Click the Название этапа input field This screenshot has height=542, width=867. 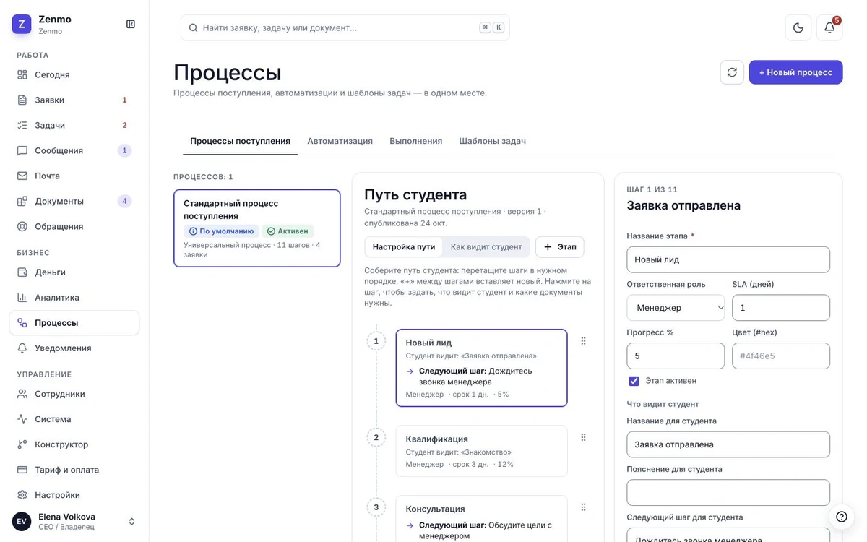[728, 259]
